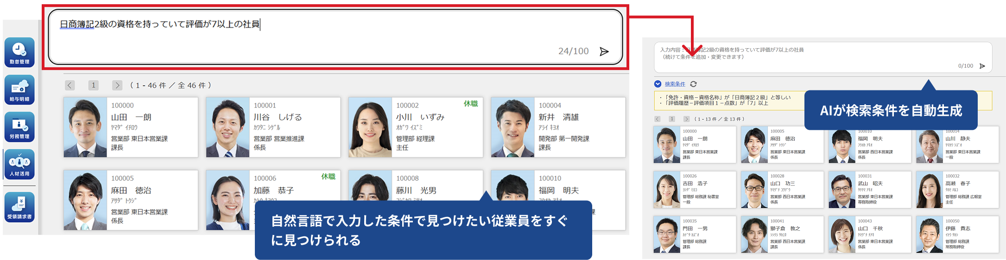Click 小川 いずみ profile photo

[370, 127]
